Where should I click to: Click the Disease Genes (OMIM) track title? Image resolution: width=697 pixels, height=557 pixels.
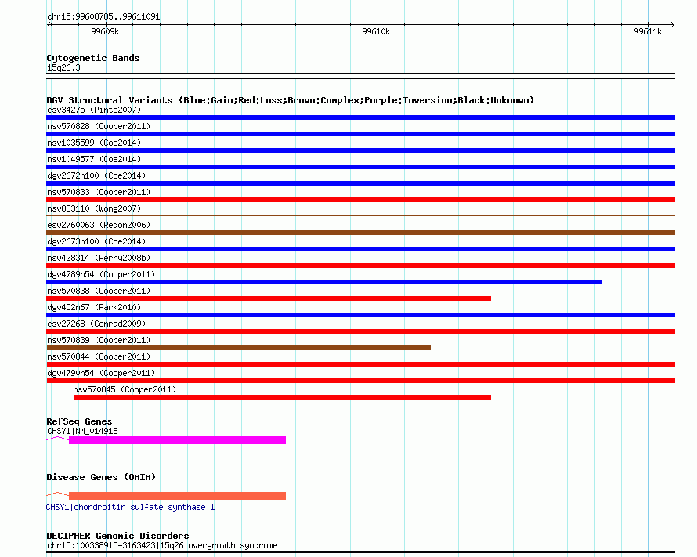point(101,477)
